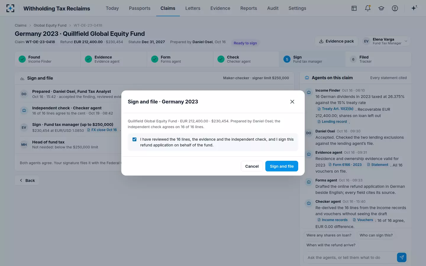Click the Sign and file button
This screenshot has width=426, height=266.
282,166
